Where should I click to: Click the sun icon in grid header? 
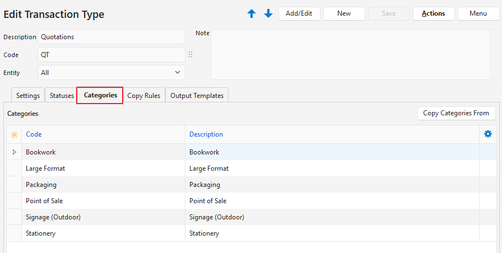click(x=14, y=134)
